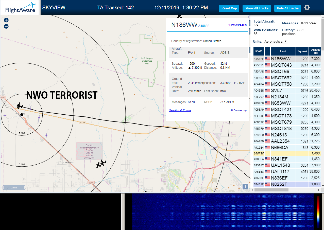Viewport: 324px width, 230px height.
Task: Sort table by Squawk column header
Action: 302,51
